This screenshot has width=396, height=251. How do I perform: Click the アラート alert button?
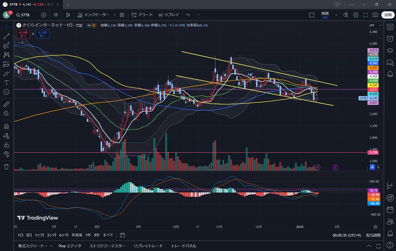[x=142, y=15]
